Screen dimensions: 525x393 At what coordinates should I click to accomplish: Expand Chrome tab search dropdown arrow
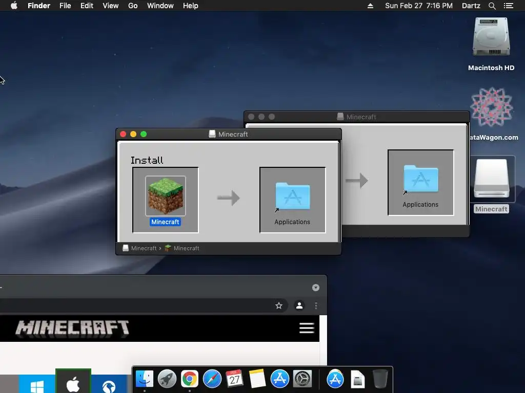tap(315, 288)
